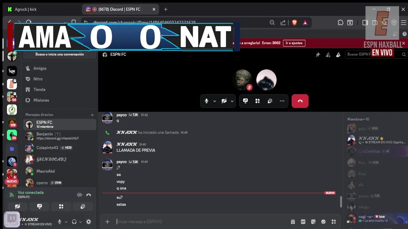Open GIF picker
This screenshot has height=229, width=408.
(x=303, y=222)
